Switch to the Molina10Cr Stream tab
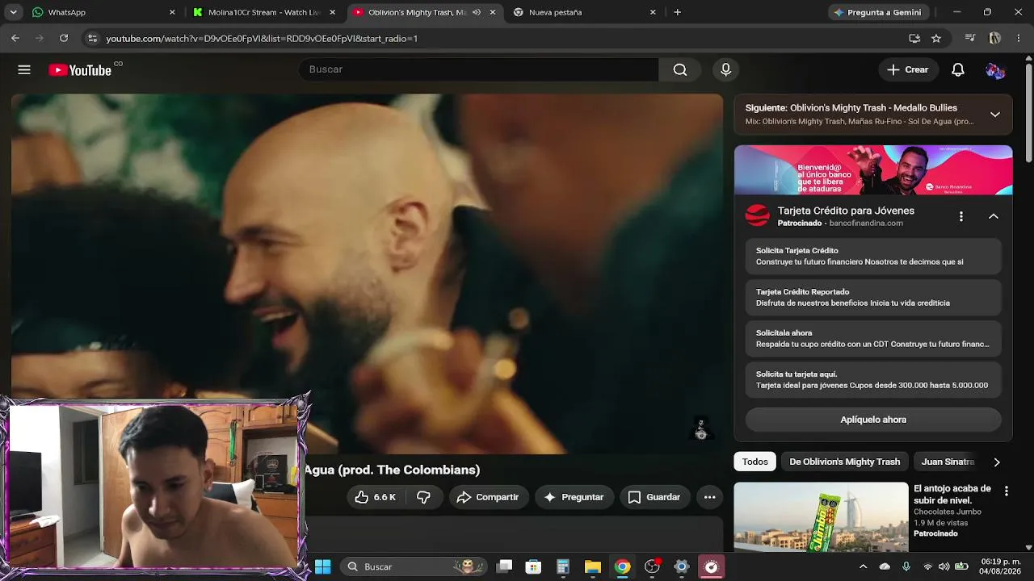 click(265, 12)
